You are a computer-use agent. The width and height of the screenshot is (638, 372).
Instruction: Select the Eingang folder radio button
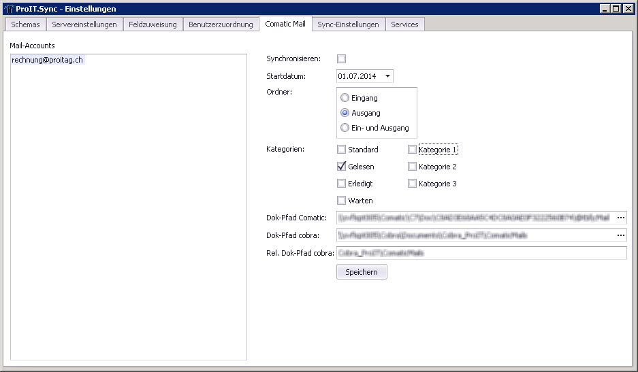345,98
